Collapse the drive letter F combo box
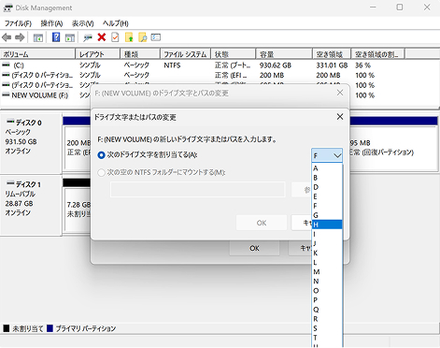Viewport: 440px width, 348px height. (327, 155)
